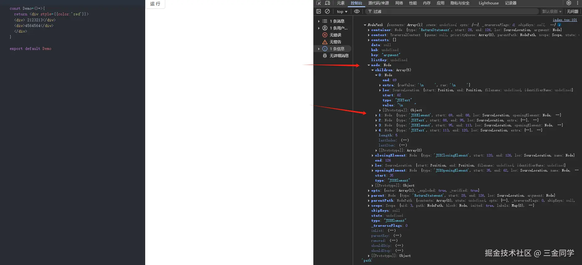The image size is (582, 265).
Task: Expand the 1 条用户 messages row
Action: coord(333,28)
